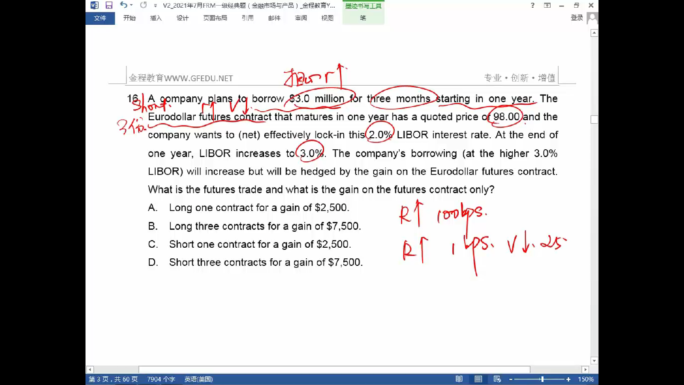The image size is (684, 385).
Task: Switch to Print Layout view
Action: point(478,379)
